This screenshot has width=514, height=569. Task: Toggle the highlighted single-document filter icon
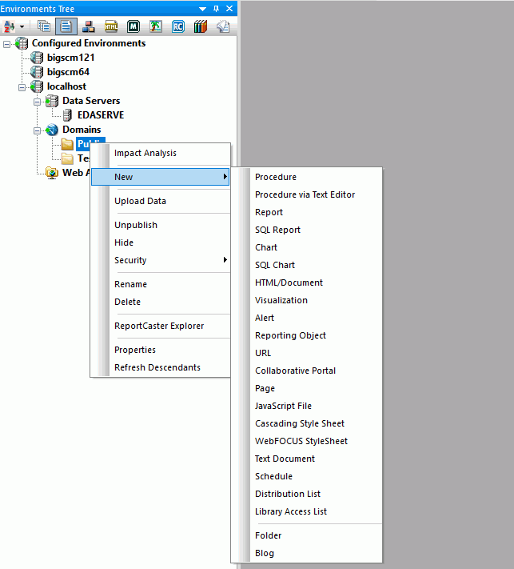pyautogui.click(x=66, y=26)
